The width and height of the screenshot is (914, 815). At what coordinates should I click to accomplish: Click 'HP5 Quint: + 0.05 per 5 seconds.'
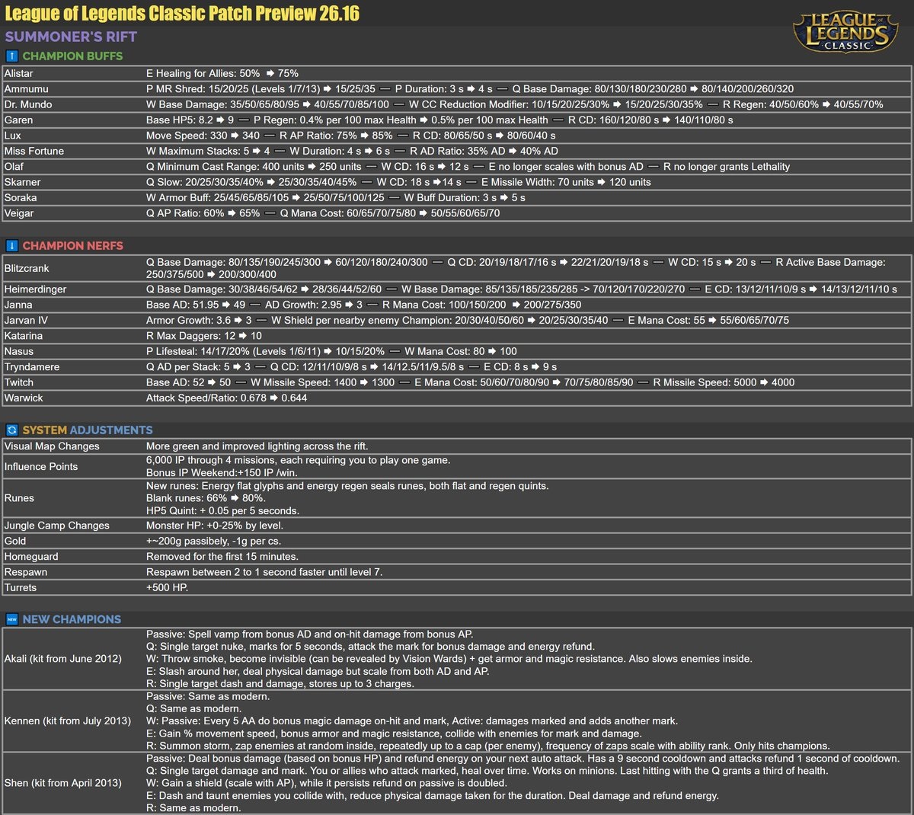223,511
